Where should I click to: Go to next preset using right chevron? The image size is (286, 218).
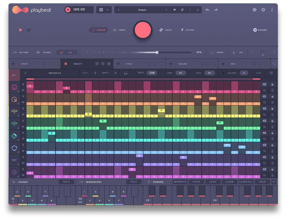[166, 10]
